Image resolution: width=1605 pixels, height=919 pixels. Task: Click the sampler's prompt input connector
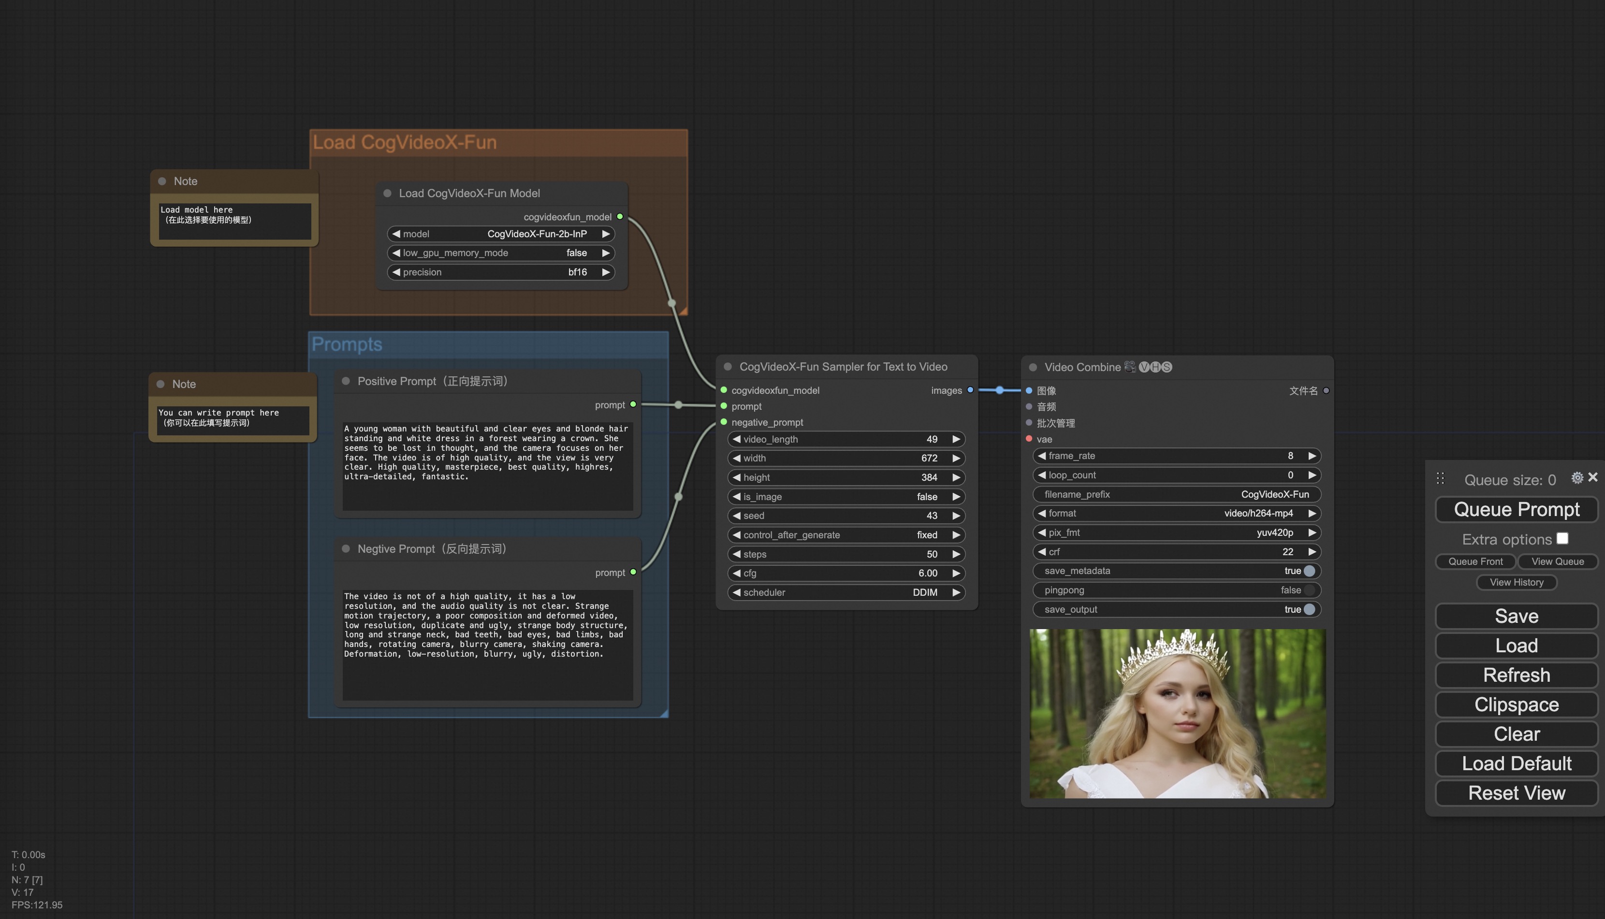click(x=724, y=406)
